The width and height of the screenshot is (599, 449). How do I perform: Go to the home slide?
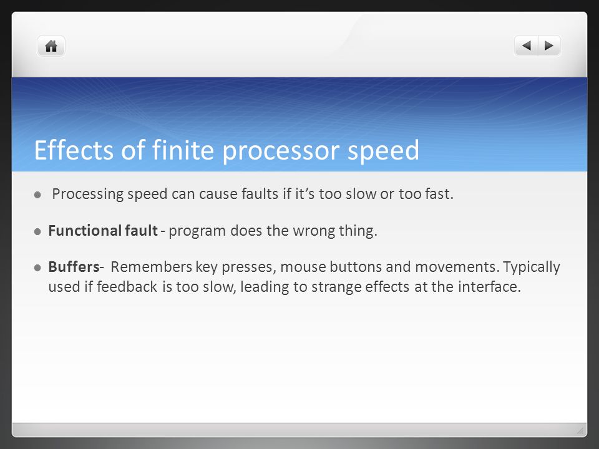coord(51,46)
